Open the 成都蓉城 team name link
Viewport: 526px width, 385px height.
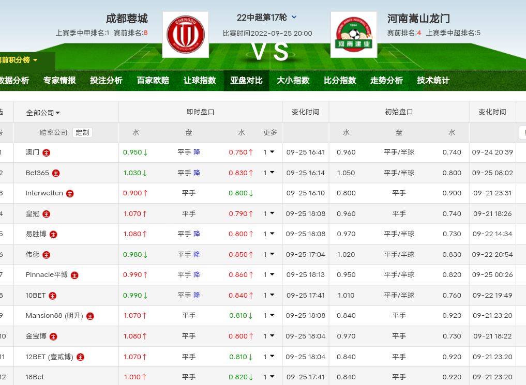pos(127,19)
